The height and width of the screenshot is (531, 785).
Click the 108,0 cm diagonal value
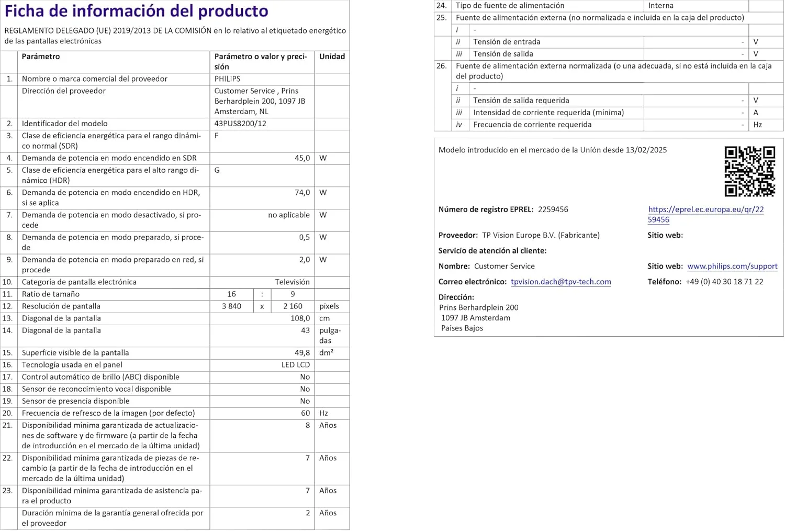coord(300,318)
